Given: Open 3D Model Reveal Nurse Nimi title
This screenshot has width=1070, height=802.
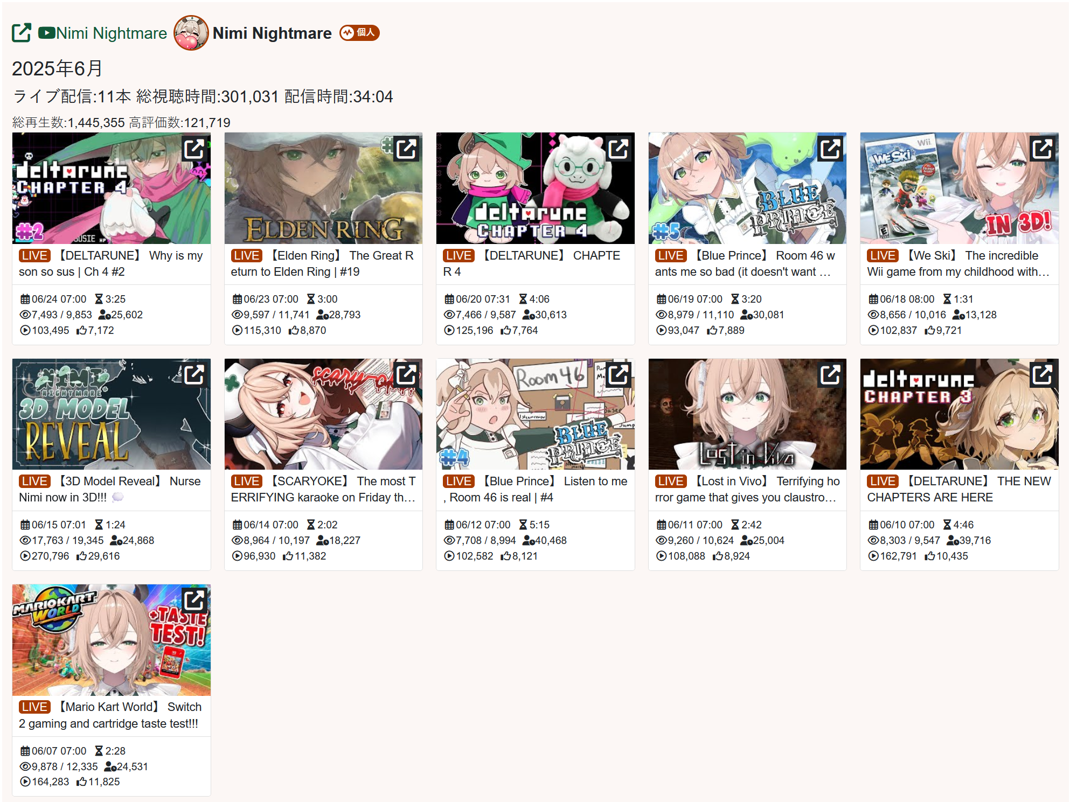Looking at the screenshot, I should [x=110, y=489].
